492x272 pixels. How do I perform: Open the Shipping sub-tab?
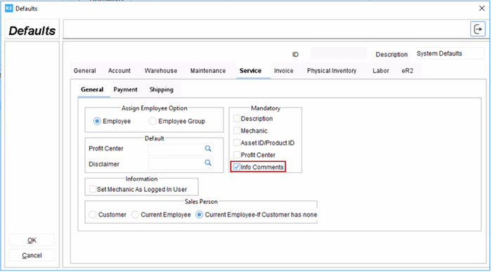pyautogui.click(x=161, y=89)
